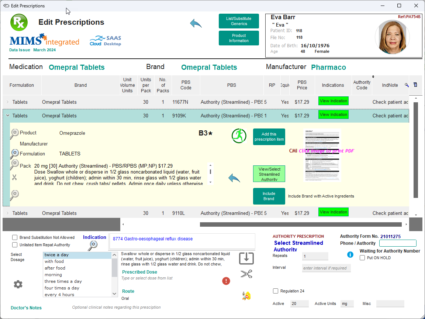Viewport: 425px width, 319px height.
Task: Click the scissors icon beside pack dose text
Action: 14,177
